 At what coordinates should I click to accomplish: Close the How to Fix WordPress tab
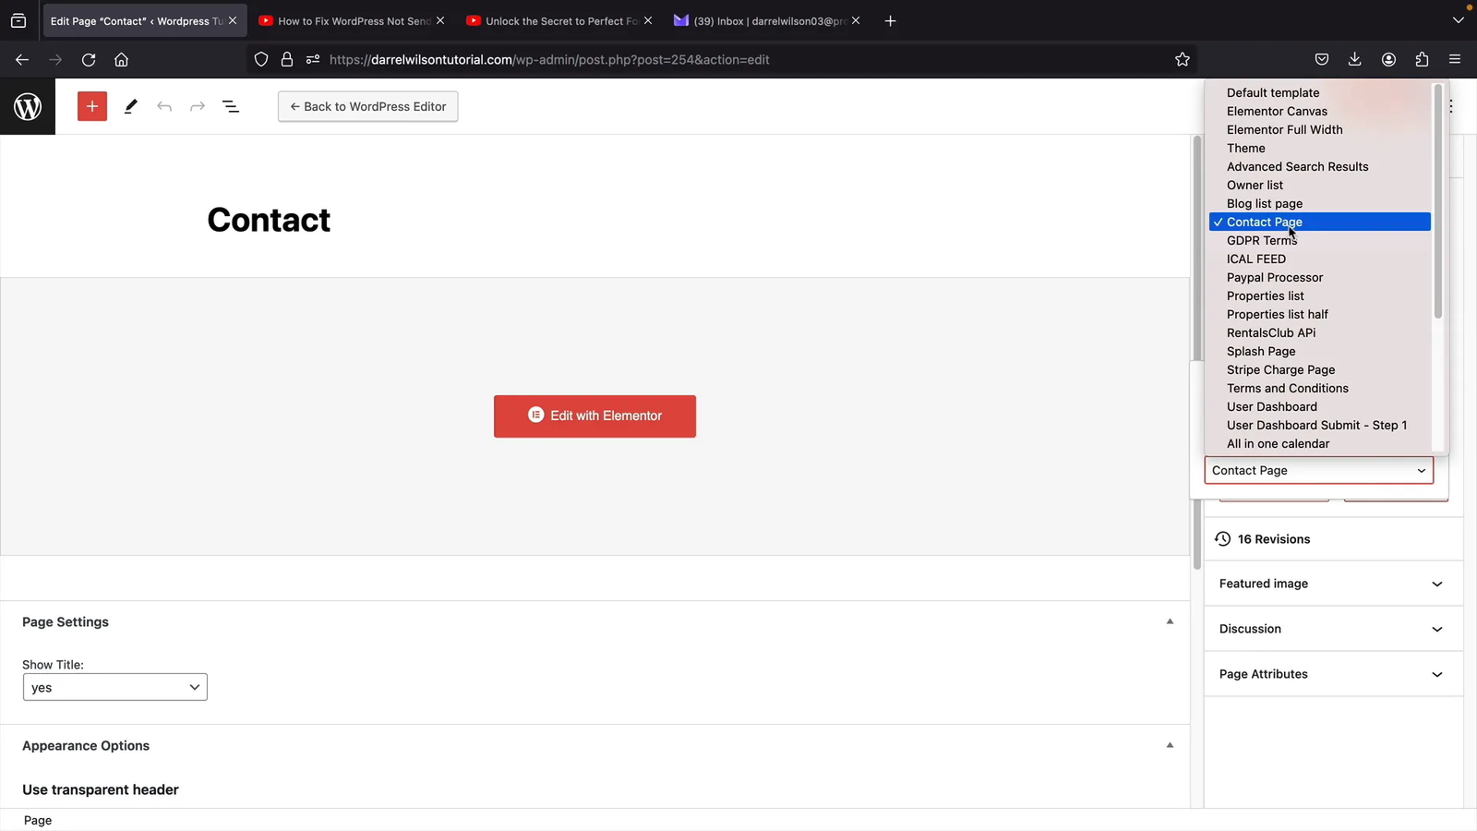pyautogui.click(x=440, y=20)
